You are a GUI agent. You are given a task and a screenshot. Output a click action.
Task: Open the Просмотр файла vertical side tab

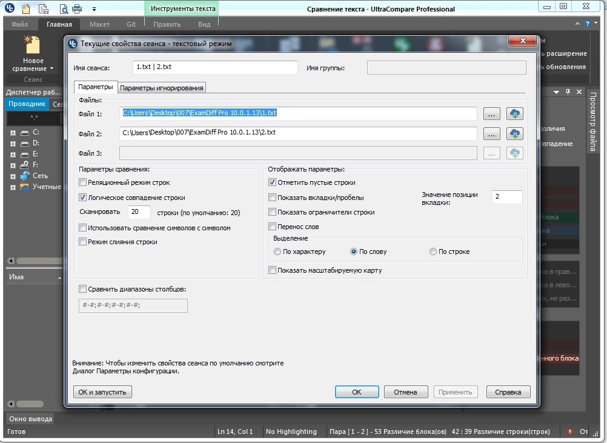[x=592, y=122]
